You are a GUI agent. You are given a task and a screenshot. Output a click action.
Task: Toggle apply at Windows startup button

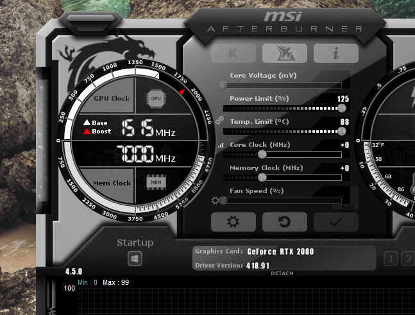(x=135, y=259)
